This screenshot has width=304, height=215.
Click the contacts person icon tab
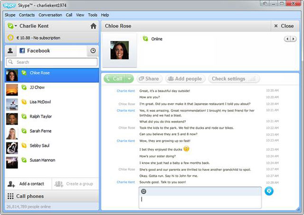(x=10, y=50)
